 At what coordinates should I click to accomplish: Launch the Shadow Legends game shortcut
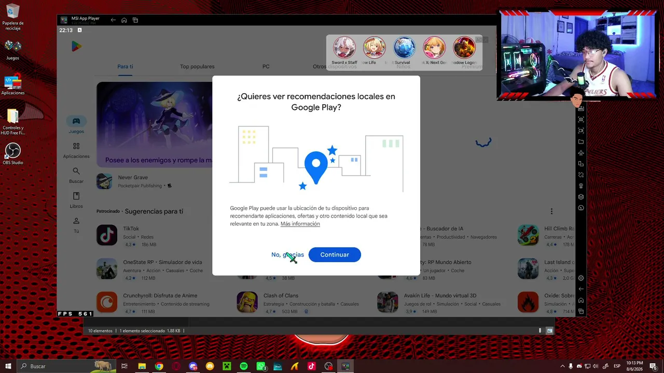coord(464,51)
